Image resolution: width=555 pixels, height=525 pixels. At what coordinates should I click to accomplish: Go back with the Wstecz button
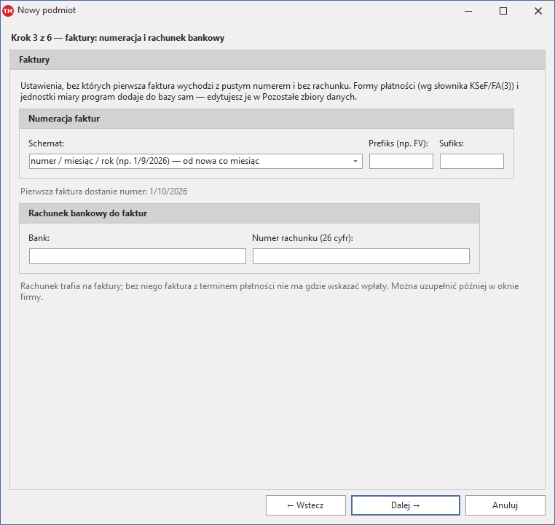point(306,505)
